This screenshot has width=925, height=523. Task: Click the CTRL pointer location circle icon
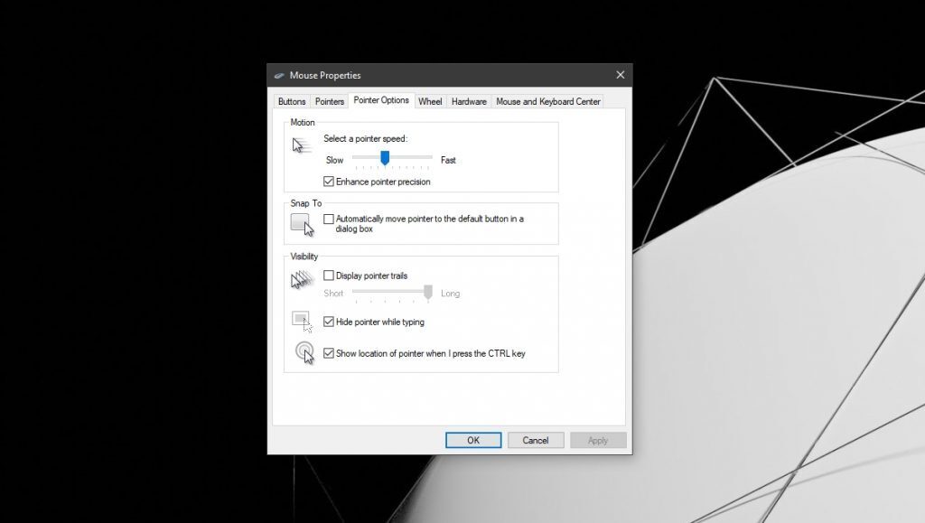pos(304,353)
